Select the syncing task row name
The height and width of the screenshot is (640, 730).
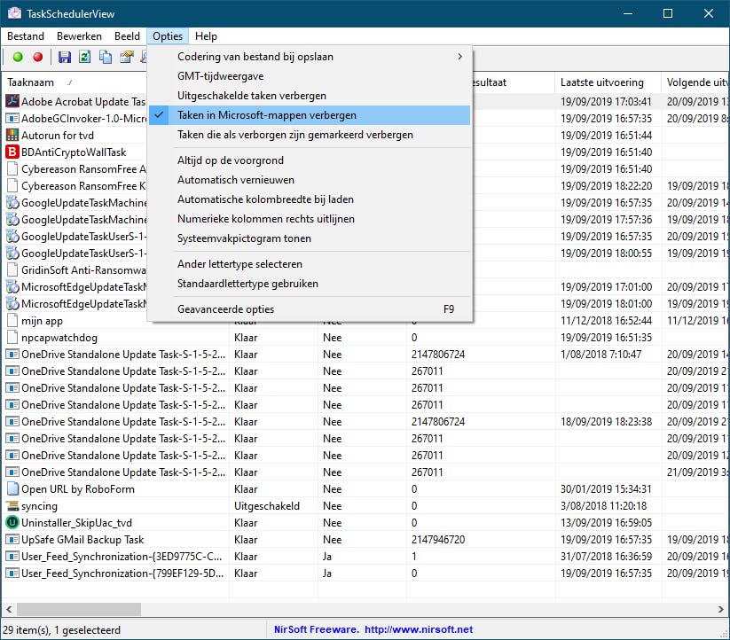tap(40, 506)
